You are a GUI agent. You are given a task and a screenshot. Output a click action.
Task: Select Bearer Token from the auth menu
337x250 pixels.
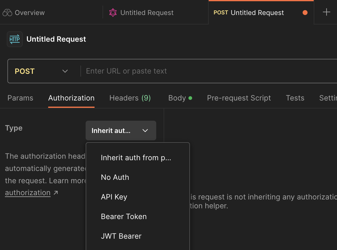tap(123, 216)
